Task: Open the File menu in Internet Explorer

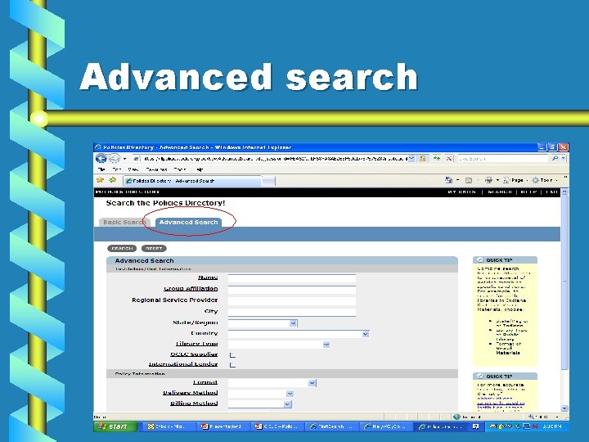Action: click(x=101, y=169)
